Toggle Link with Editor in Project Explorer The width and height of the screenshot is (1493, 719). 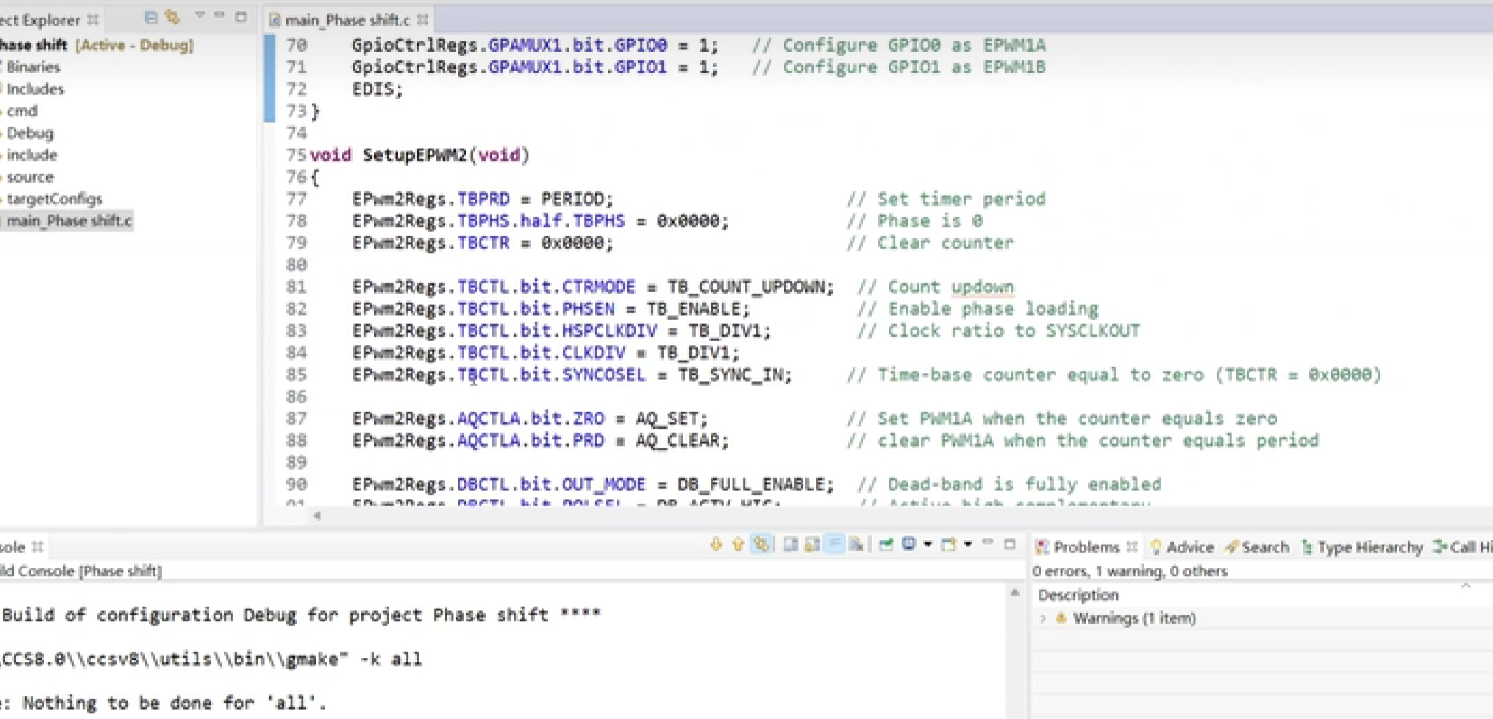point(172,17)
